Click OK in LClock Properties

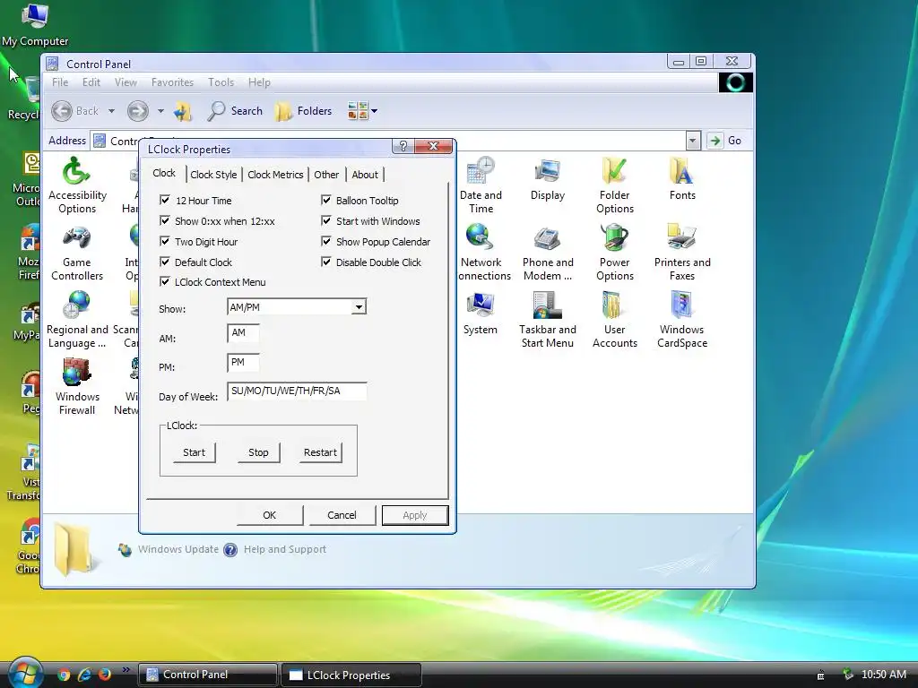[x=269, y=515]
